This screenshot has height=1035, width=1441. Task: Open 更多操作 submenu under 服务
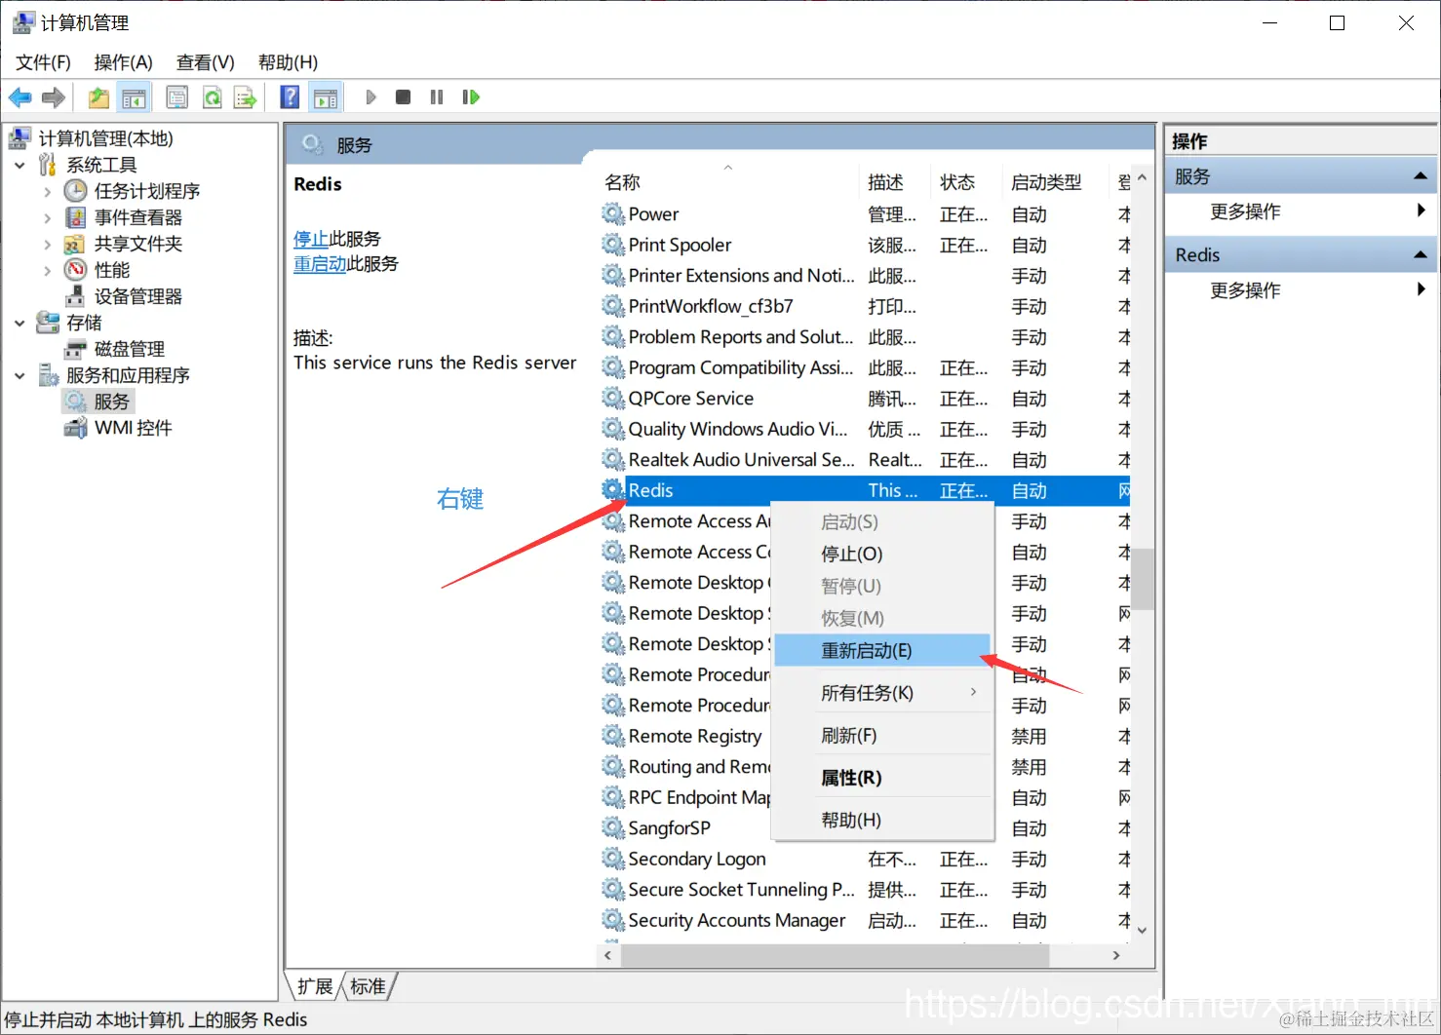(x=1302, y=211)
